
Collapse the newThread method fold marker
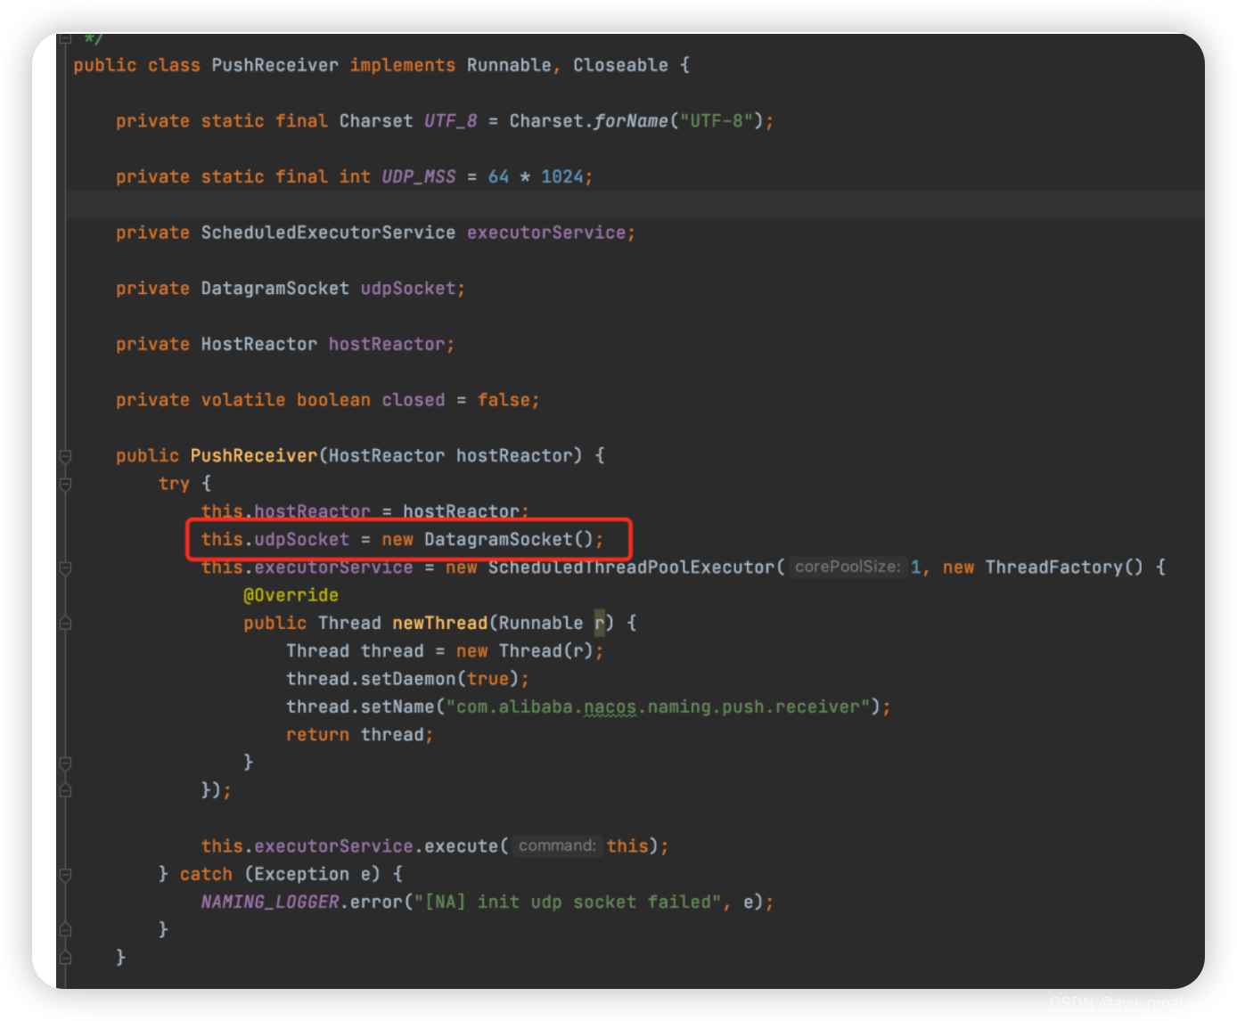(x=65, y=623)
